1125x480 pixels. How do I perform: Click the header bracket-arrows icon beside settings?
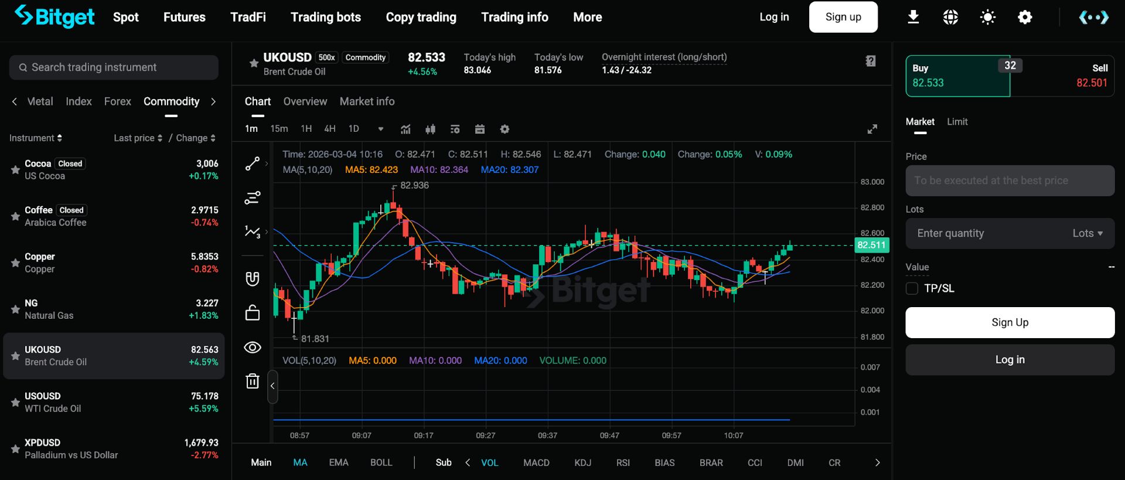[x=1093, y=18]
